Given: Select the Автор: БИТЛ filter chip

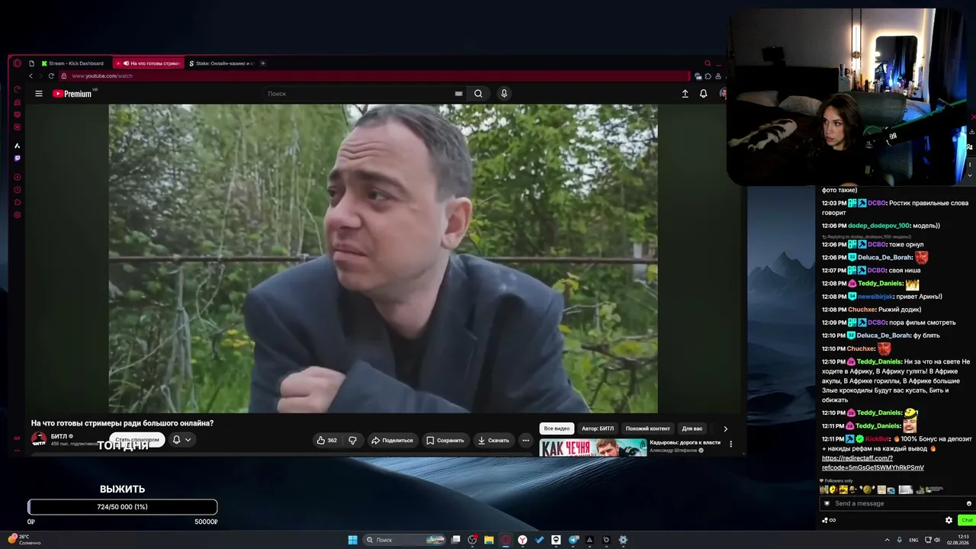Looking at the screenshot, I should 598,429.
